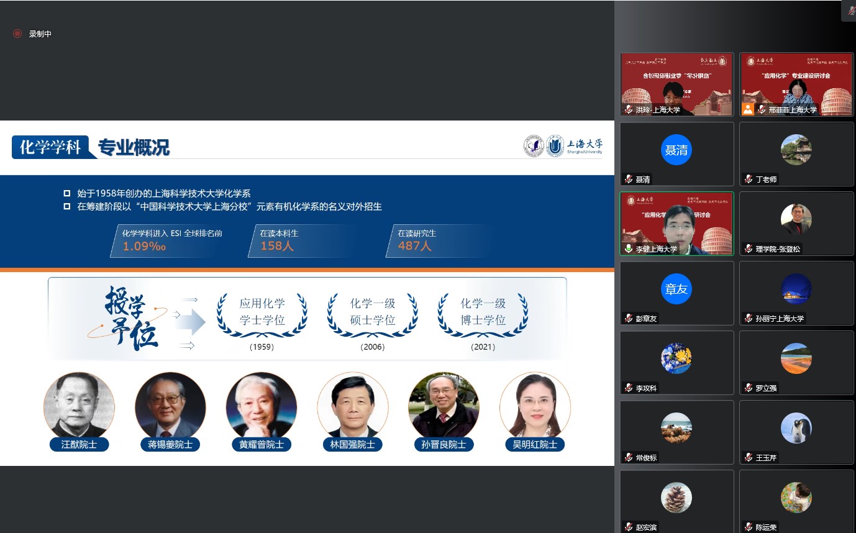This screenshot has height=533, width=856.
Task: Click the pinecone avatar of 赵宏滨
Action: [x=676, y=498]
